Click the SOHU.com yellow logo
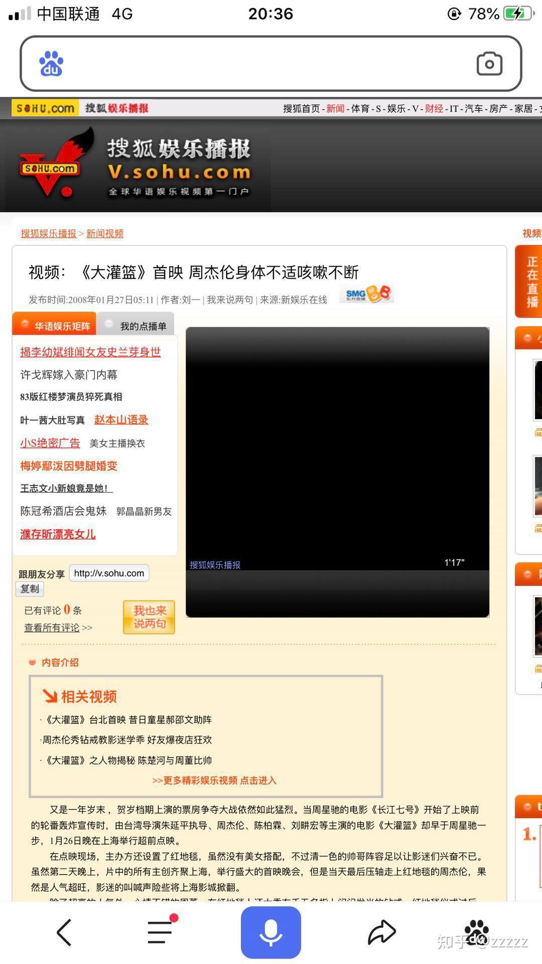The image size is (542, 964). pos(45,108)
